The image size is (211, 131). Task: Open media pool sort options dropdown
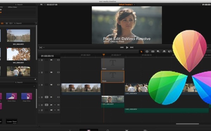coord(11,23)
